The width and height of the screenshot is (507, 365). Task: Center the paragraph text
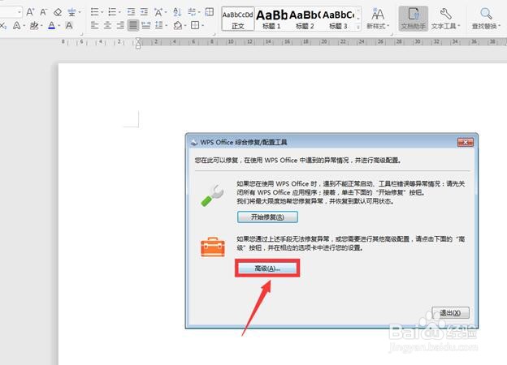[x=108, y=25]
